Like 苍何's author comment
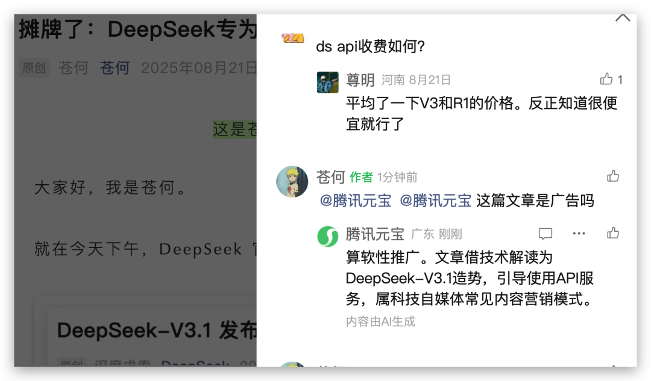651x381 pixels. (x=613, y=176)
